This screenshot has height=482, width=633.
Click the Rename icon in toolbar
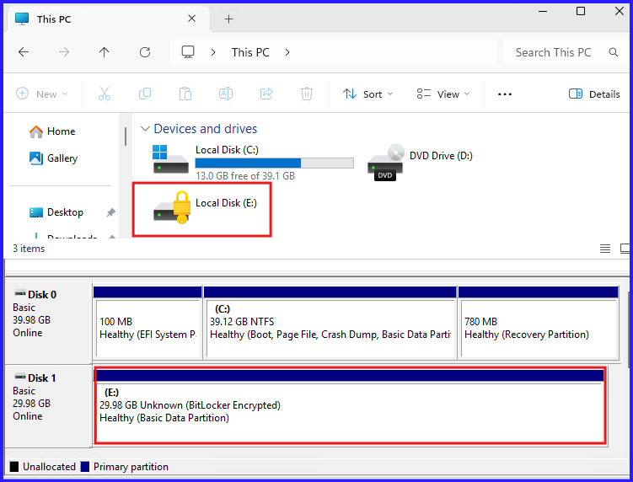coord(226,94)
